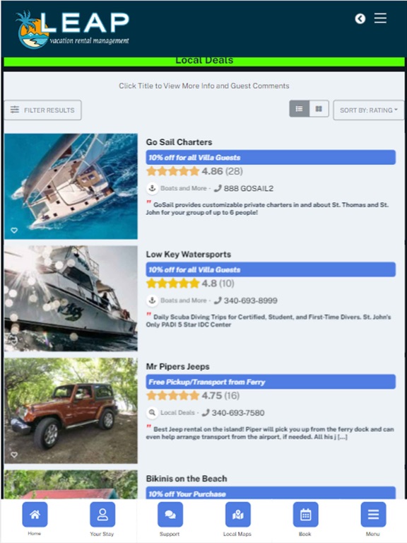407x543 pixels.
Task: Favorite Mr Pipers Jeeps with heart icon
Action: [x=14, y=455]
